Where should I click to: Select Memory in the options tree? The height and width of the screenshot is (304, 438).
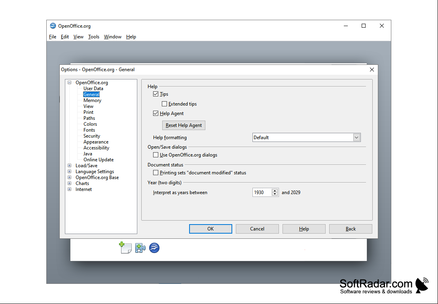(x=93, y=100)
